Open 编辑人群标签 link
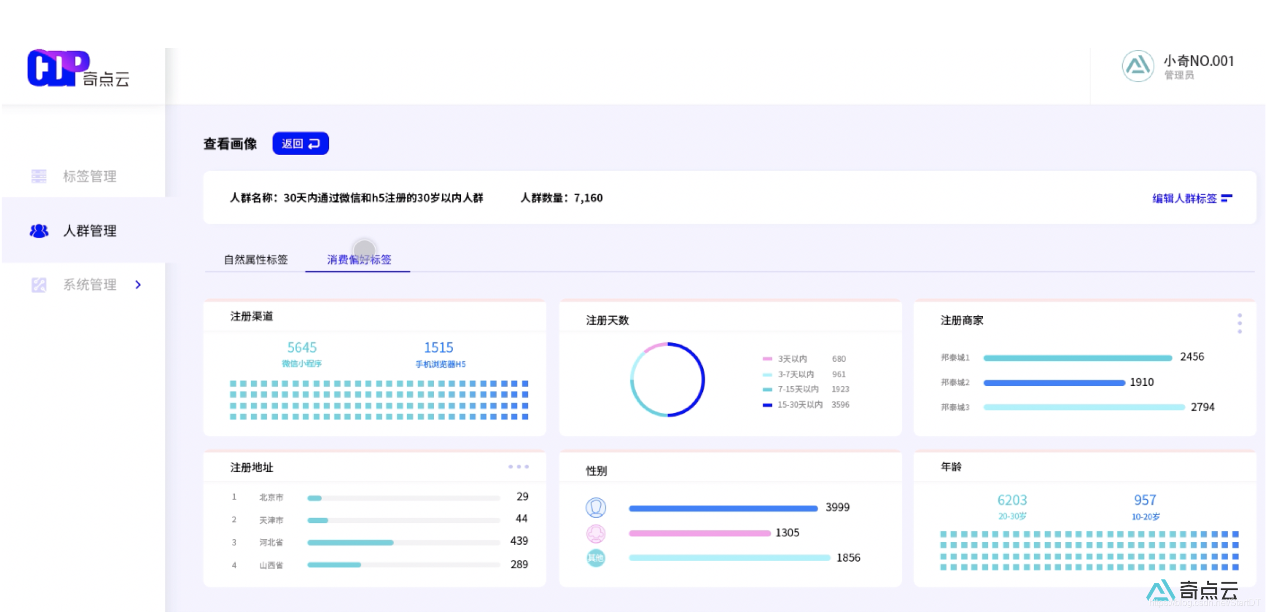 1192,198
